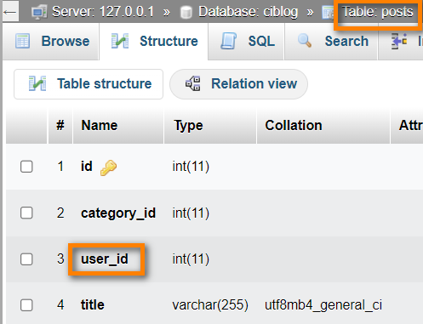423x324 pixels.
Task: Click the Search magnifier icon
Action: click(x=305, y=41)
